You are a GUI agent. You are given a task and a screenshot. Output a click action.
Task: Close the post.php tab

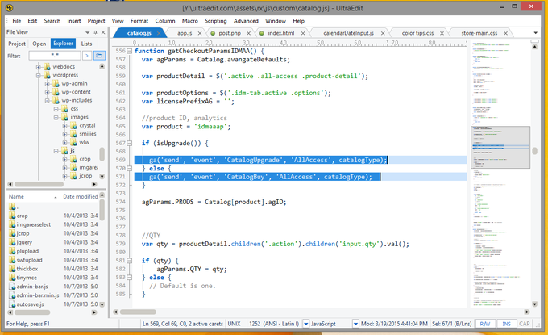point(248,33)
